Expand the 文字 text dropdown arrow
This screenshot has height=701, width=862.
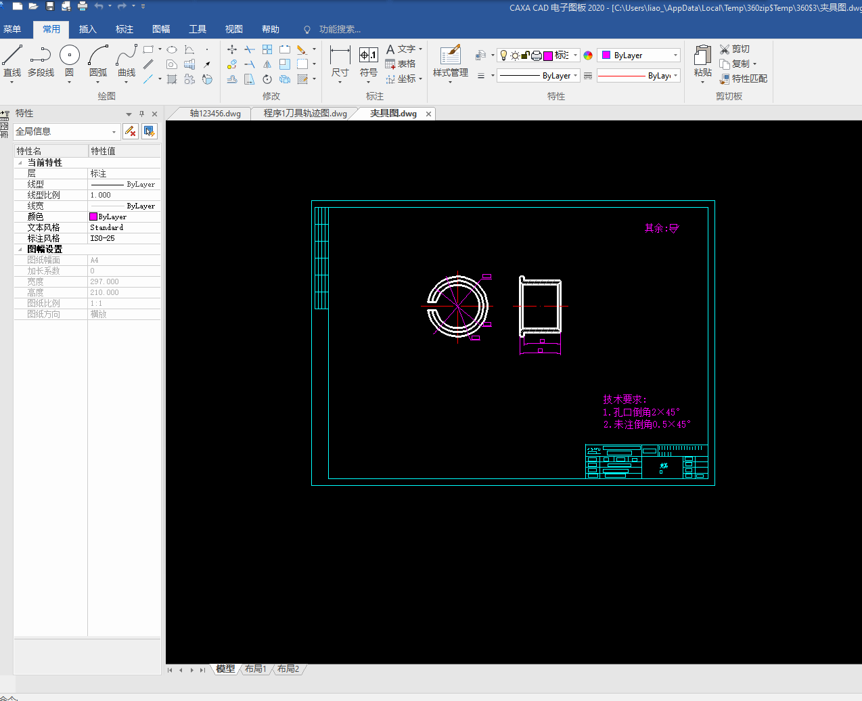click(420, 49)
